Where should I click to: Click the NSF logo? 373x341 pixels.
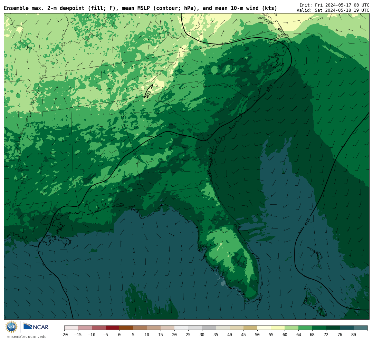point(11,327)
